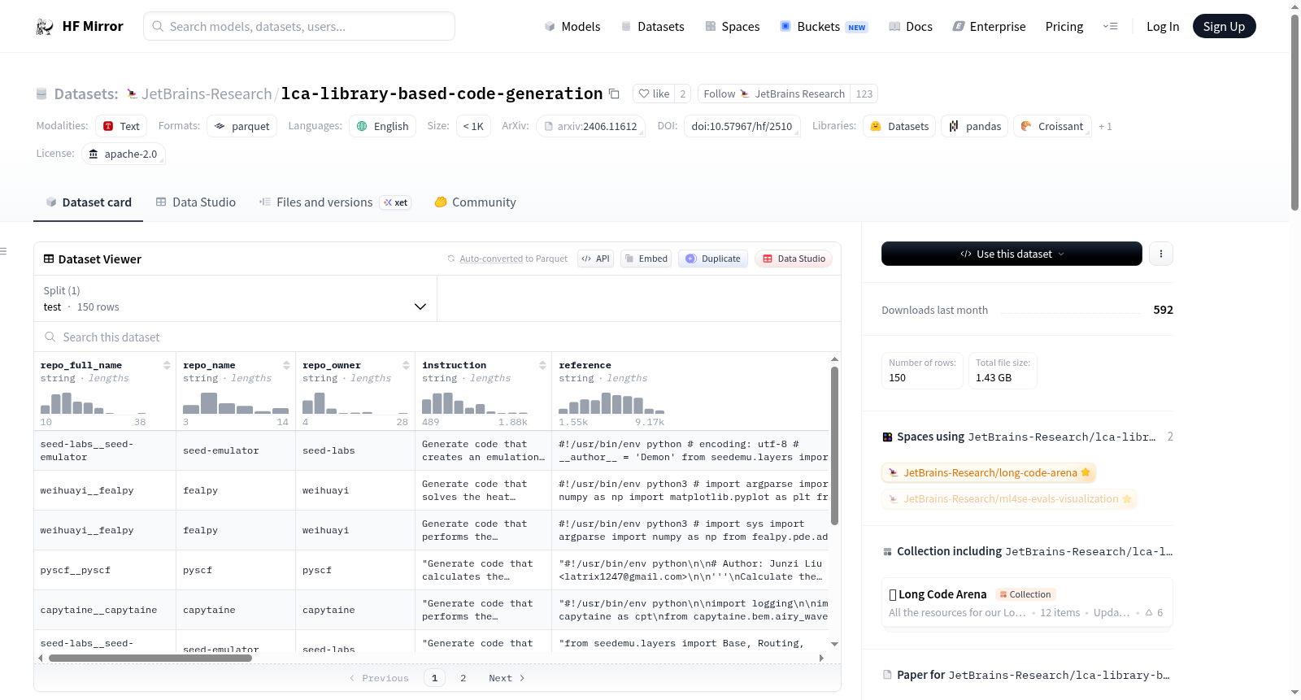Open the Auto-converted link
This screenshot has width=1301, height=700.
[491, 259]
